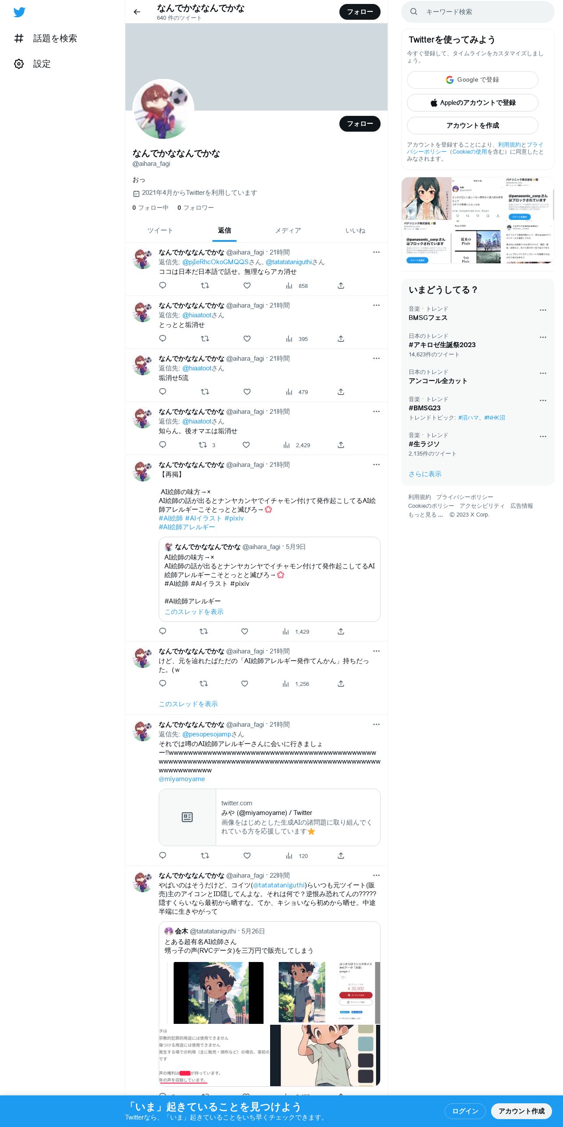Reply to the ココは日本だ tweet
This screenshot has width=563, height=1127.
tap(163, 286)
